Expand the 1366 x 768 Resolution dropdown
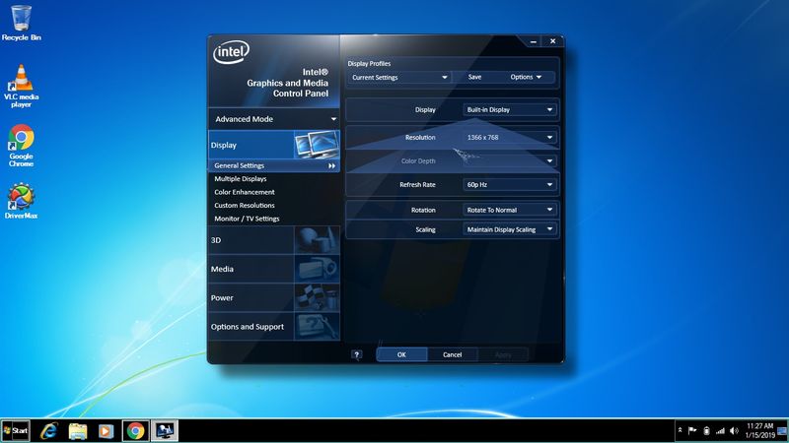 pyautogui.click(x=509, y=137)
